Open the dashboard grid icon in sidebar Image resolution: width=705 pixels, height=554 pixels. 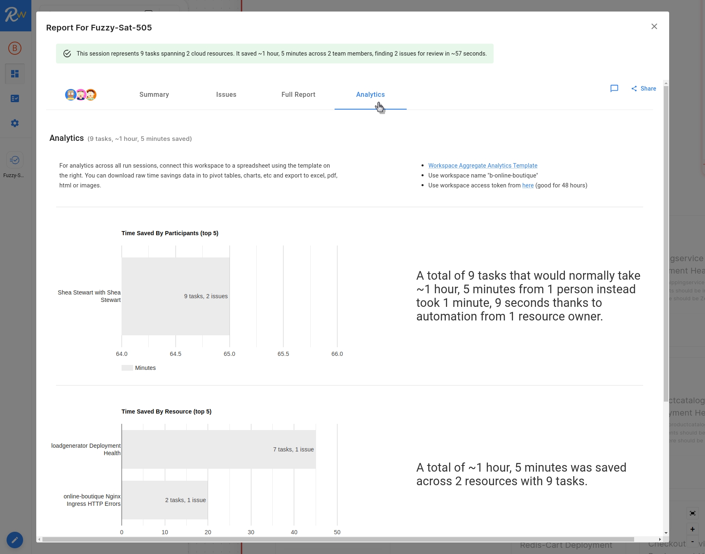point(15,74)
